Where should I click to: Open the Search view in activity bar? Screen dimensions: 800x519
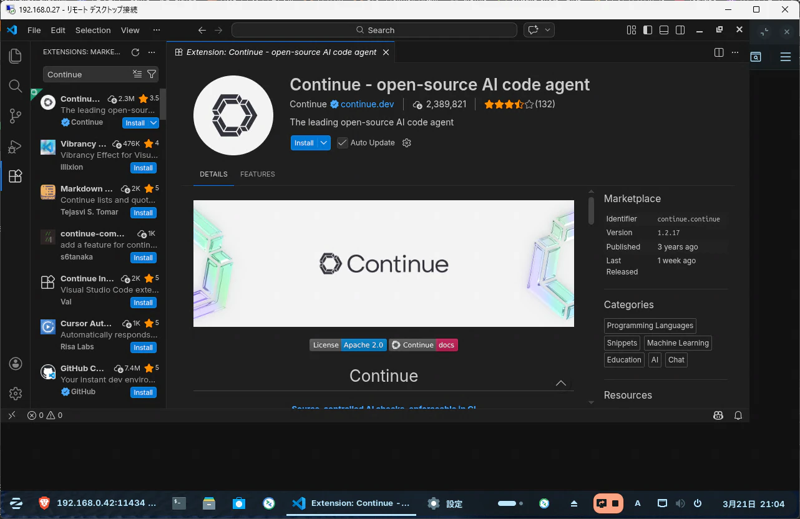(16, 86)
